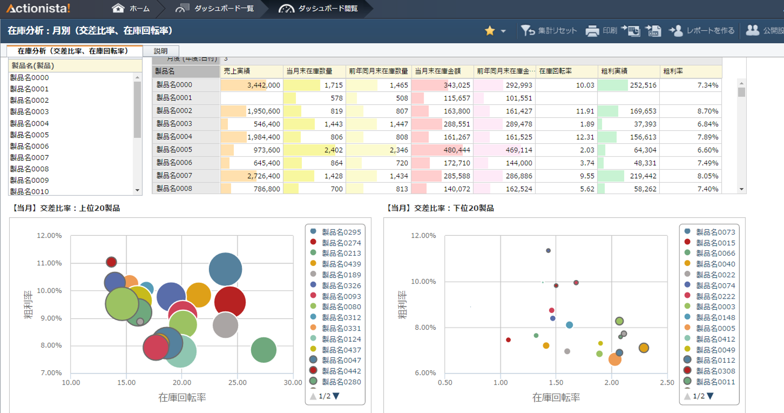Viewport: 784px width, 413px height.
Task: Go to the right chart legend's previous page
Action: pos(687,396)
